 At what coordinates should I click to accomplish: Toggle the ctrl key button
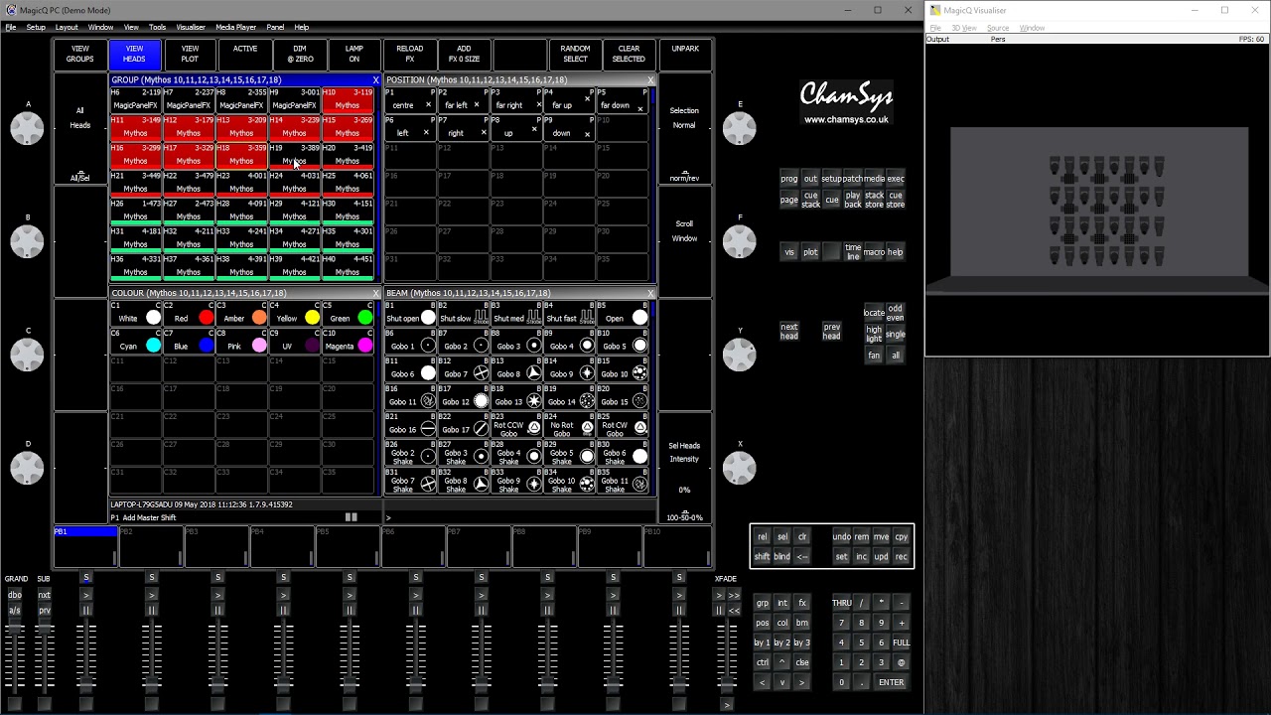coord(762,662)
